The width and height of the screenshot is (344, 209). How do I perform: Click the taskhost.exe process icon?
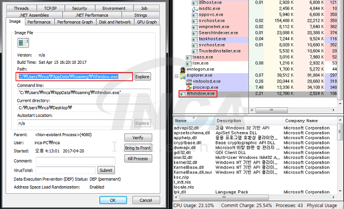[195, 39]
